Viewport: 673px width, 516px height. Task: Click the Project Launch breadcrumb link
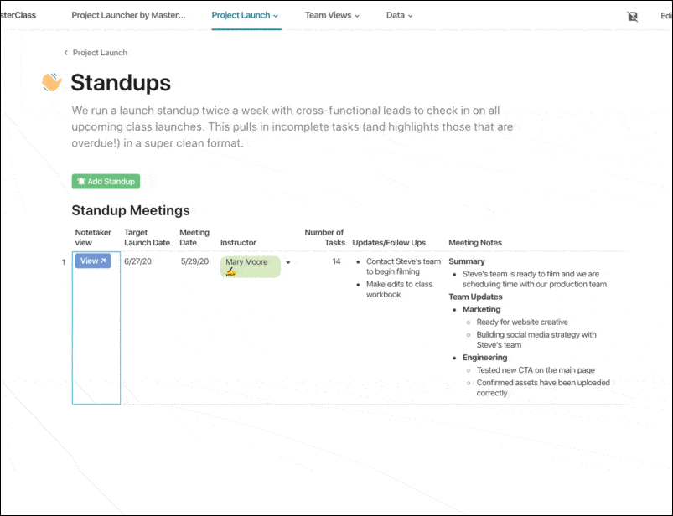coord(100,53)
